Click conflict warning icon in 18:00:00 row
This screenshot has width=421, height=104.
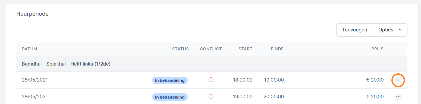(x=211, y=80)
